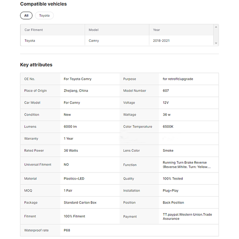Click the IP68 waterproof rate value

pyautogui.click(x=67, y=230)
